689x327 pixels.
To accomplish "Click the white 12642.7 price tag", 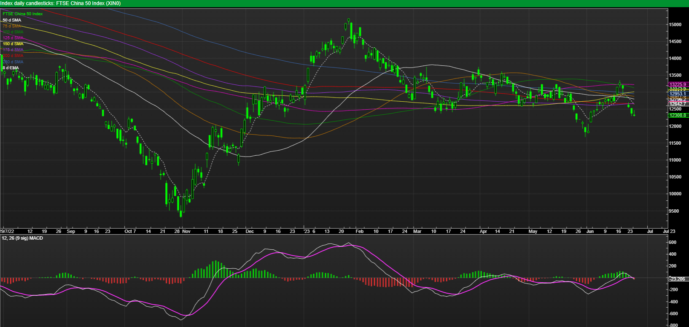I will click(x=678, y=104).
